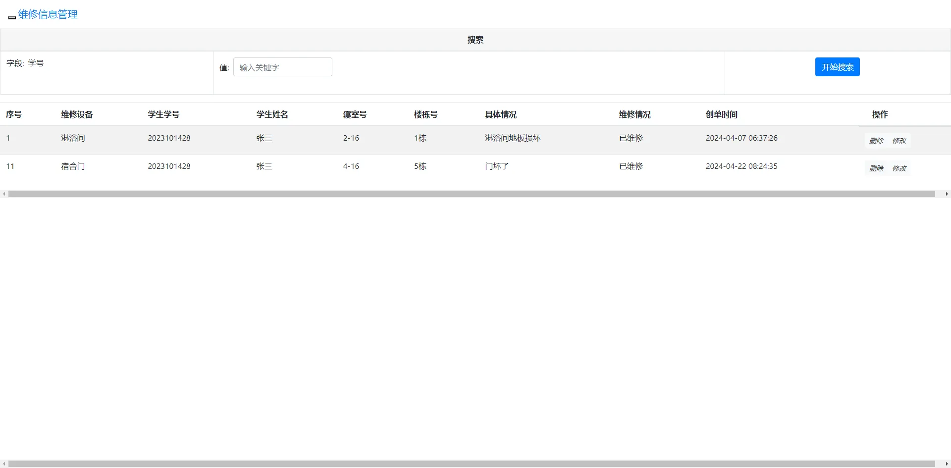
Task: Click 张三 in the 宿舍门 row
Action: click(264, 166)
